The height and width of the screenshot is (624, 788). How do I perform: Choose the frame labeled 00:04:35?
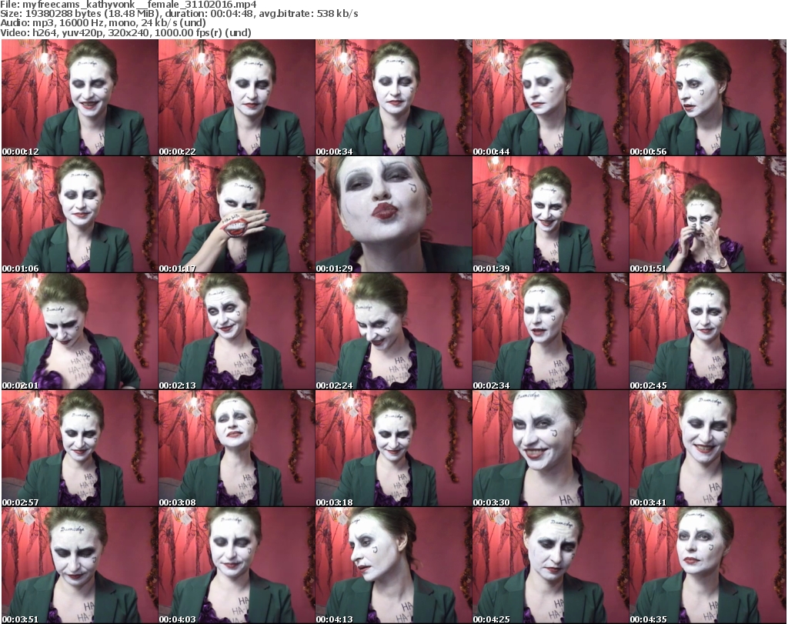[707, 566]
